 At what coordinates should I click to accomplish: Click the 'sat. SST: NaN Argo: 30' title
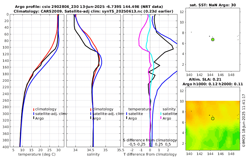coord(213,5)
